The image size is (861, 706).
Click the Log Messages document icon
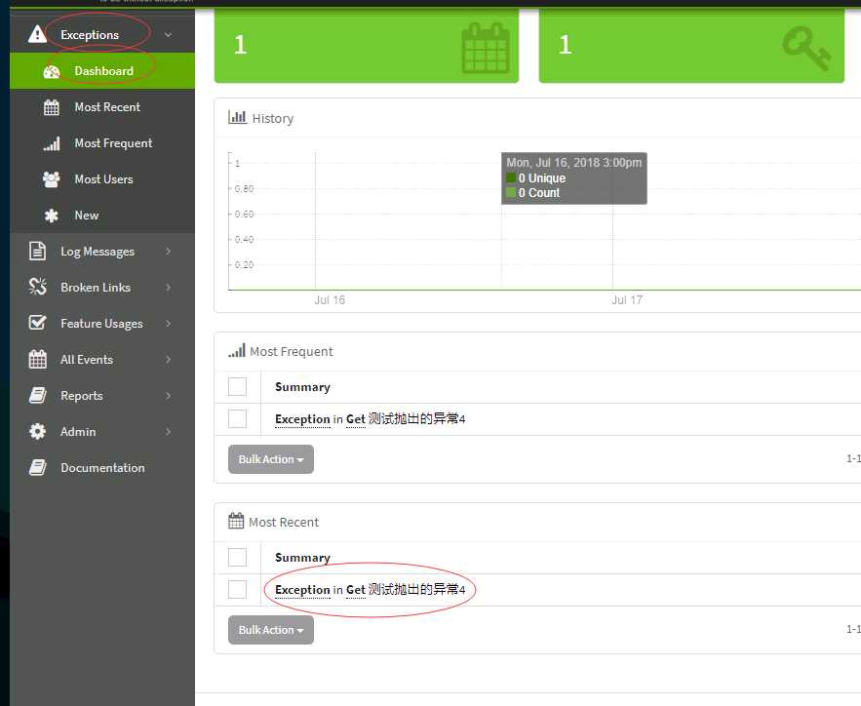37,251
